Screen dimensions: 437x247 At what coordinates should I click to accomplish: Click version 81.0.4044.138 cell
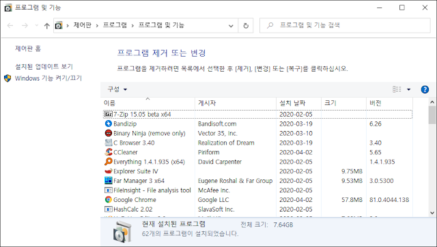389,200
